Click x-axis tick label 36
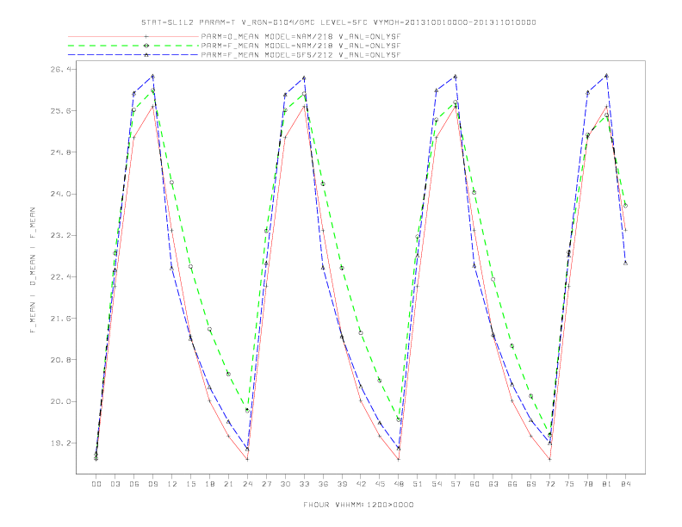This screenshot has width=682, height=527. [323, 484]
